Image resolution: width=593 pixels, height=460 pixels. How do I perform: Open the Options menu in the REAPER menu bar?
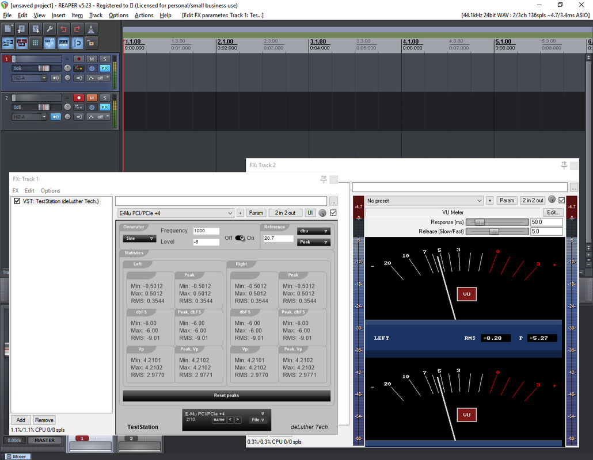click(x=119, y=15)
